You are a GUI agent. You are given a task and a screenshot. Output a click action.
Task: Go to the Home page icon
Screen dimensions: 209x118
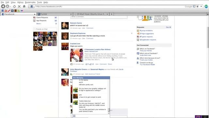point(24,6)
